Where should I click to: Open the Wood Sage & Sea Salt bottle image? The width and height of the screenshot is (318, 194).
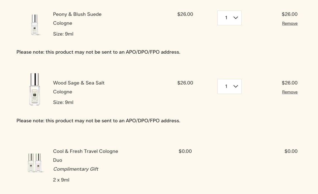tap(35, 89)
